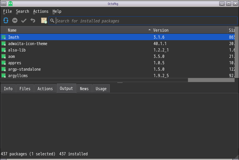Click the remote package box icon

(44, 20)
